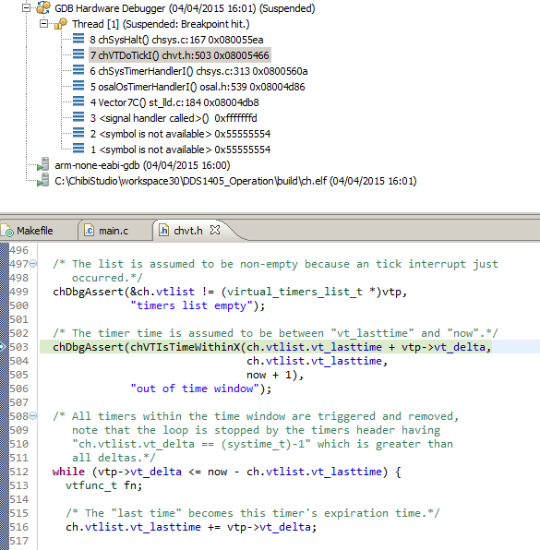Click the chvt.h header file icon
Image resolution: width=540 pixels, height=550 pixels.
163,231
